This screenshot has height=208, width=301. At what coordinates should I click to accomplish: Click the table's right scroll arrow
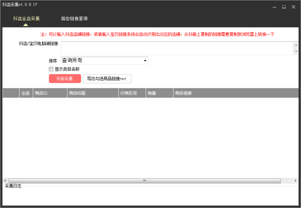(x=295, y=181)
